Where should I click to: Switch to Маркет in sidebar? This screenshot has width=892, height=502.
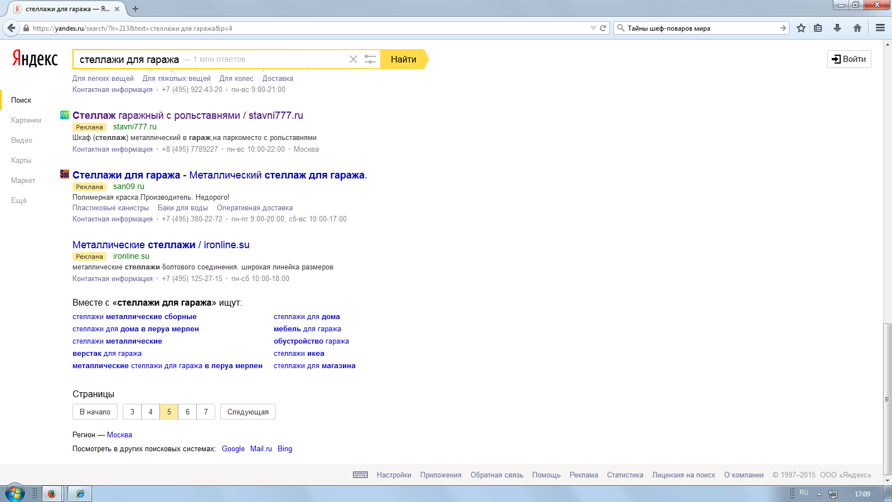23,180
